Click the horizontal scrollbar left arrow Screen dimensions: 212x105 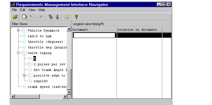point(13,97)
